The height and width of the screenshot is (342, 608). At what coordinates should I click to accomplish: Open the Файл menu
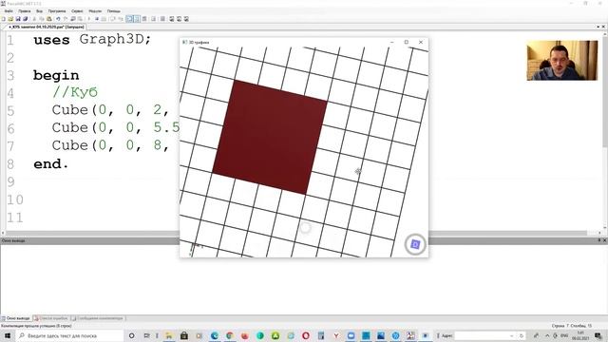point(9,11)
